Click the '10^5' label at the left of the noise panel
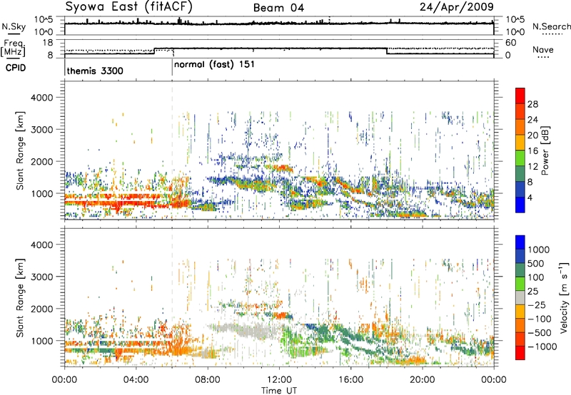This screenshot has height=395, width=571. coord(44,20)
